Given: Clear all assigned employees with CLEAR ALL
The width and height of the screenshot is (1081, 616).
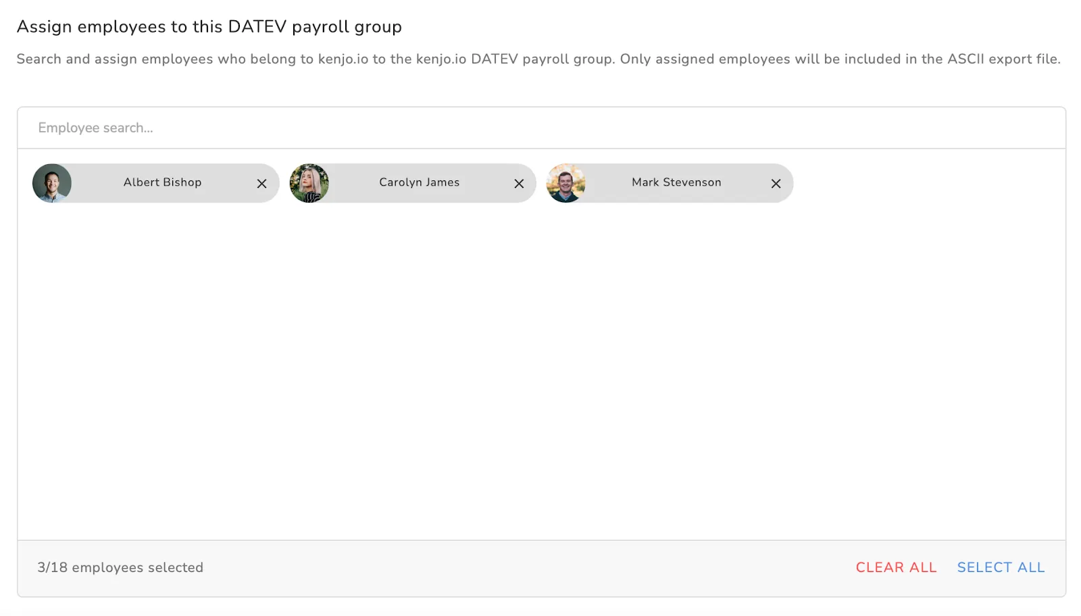Looking at the screenshot, I should pyautogui.click(x=895, y=567).
